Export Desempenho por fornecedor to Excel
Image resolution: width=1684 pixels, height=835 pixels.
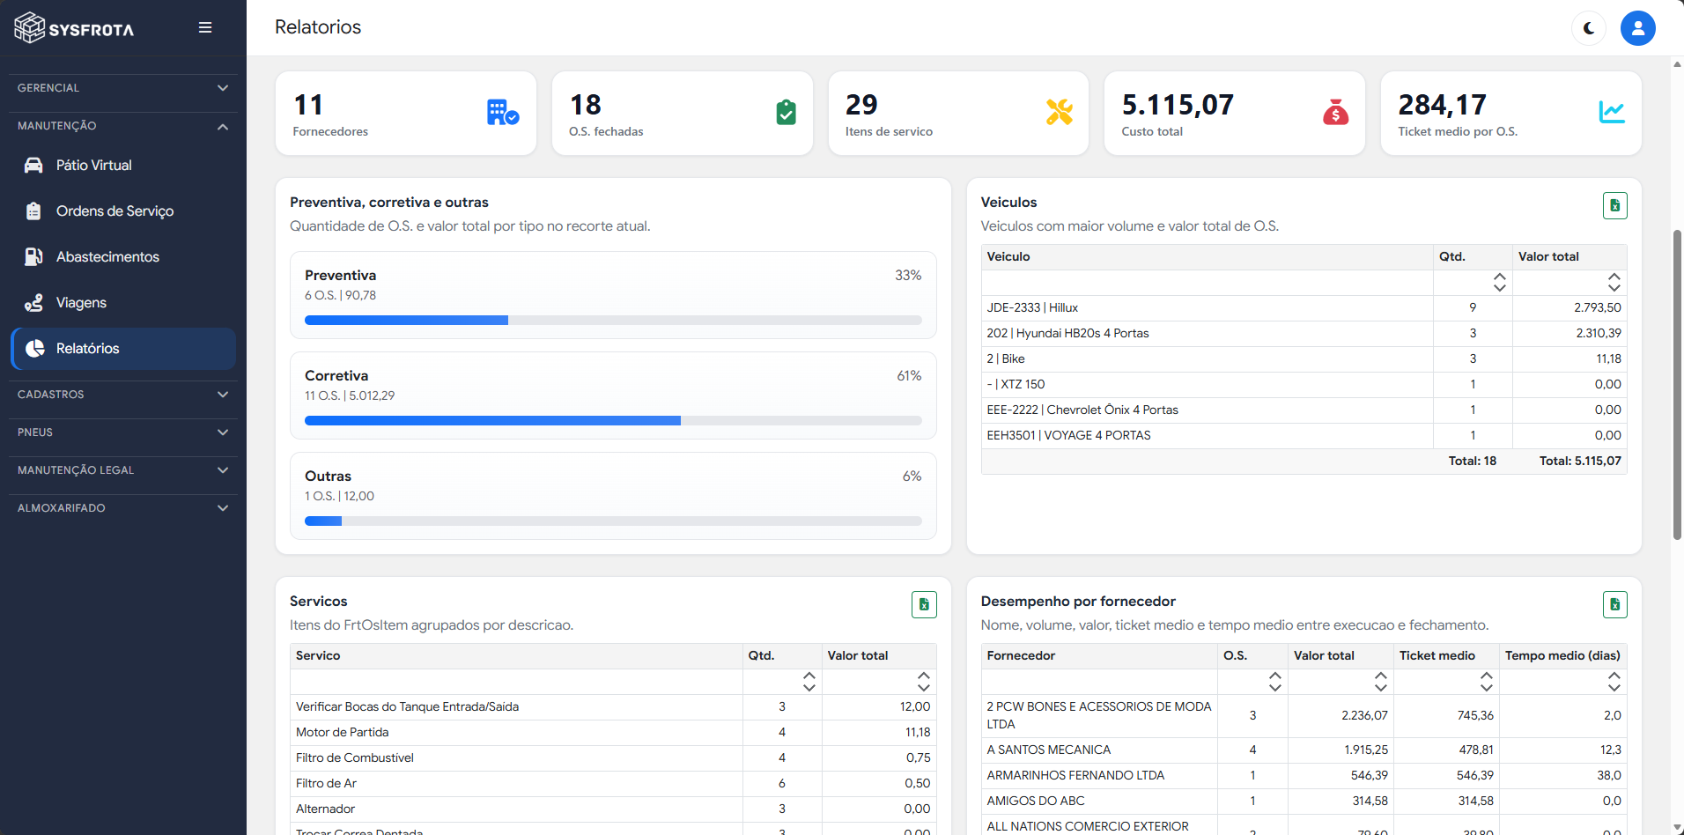1614,604
